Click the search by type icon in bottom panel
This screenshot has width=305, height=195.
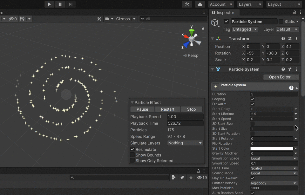click(174, 177)
